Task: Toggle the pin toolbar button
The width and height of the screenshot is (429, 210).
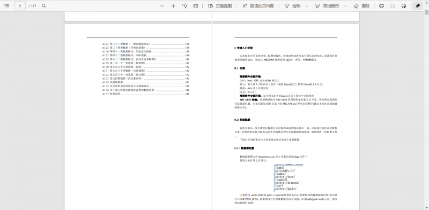Action: 418,6
